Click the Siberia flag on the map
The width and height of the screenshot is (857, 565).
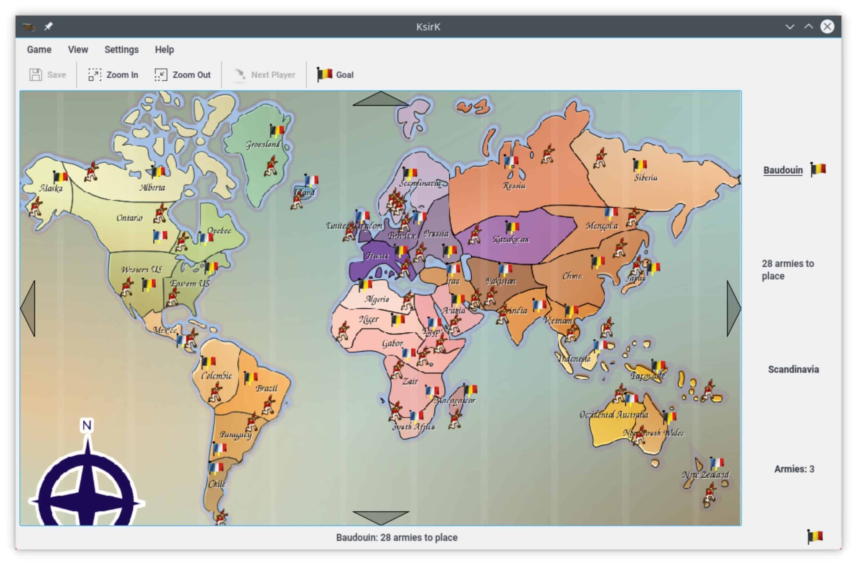[640, 165]
